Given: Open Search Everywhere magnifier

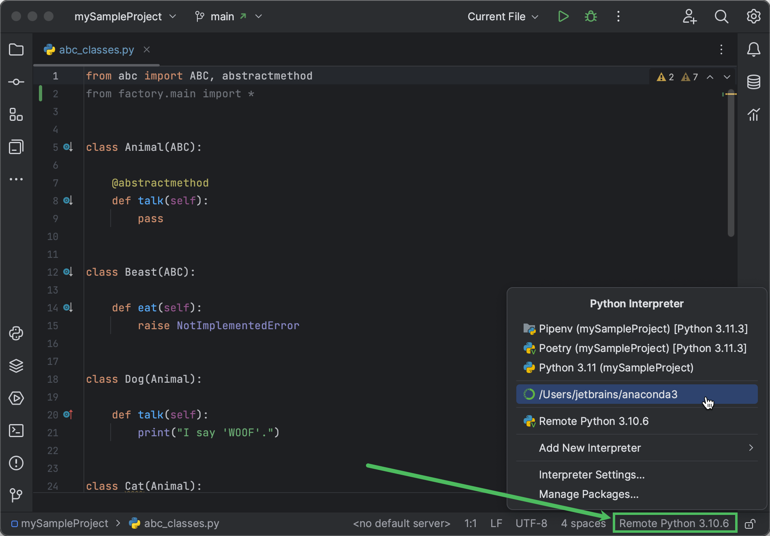Looking at the screenshot, I should pyautogui.click(x=722, y=17).
